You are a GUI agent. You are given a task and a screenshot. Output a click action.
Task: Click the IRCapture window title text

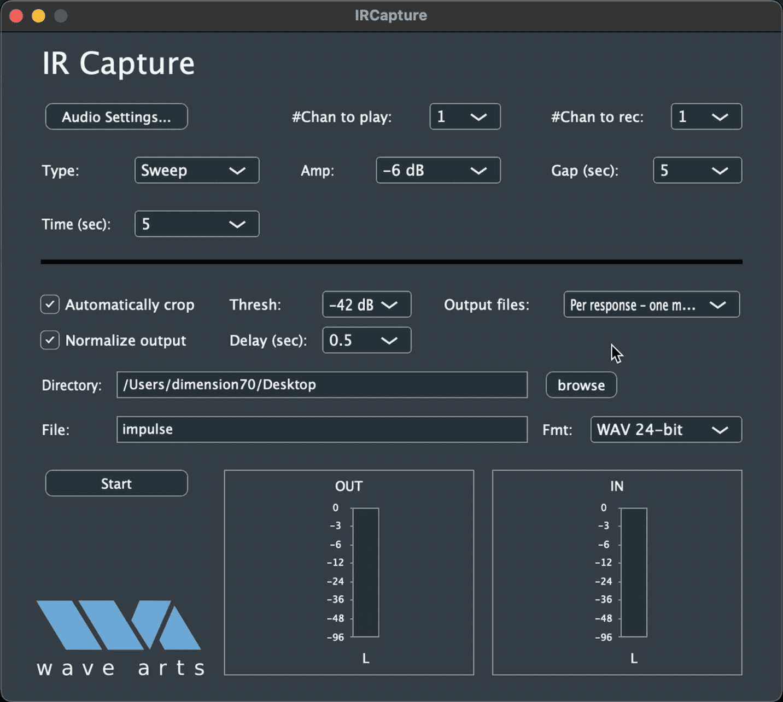tap(391, 15)
